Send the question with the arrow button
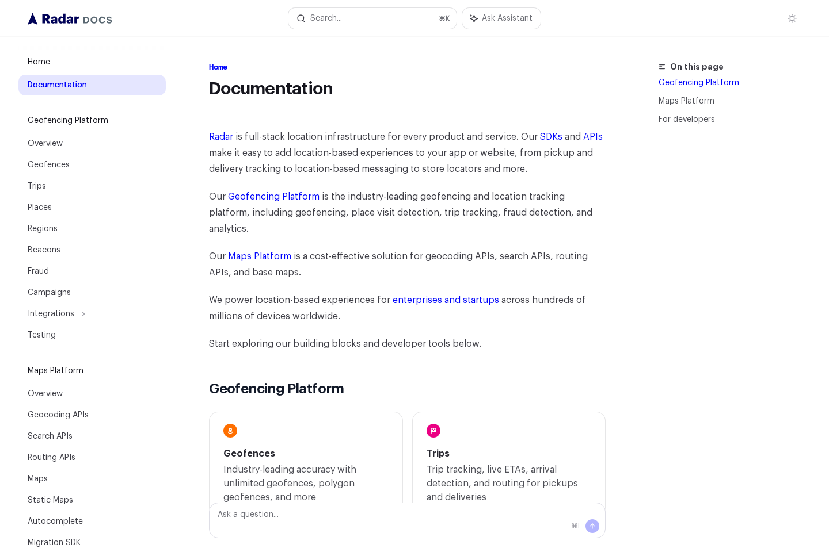Screen dimensions: 829x552 pyautogui.click(x=592, y=526)
